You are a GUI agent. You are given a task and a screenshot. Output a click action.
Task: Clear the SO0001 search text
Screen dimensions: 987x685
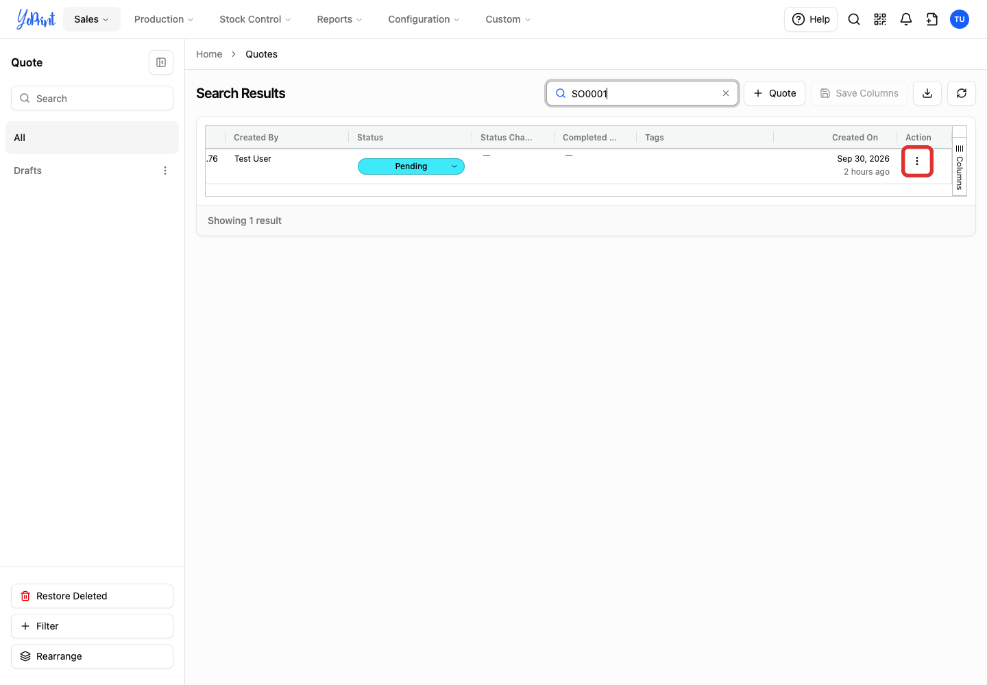click(726, 93)
